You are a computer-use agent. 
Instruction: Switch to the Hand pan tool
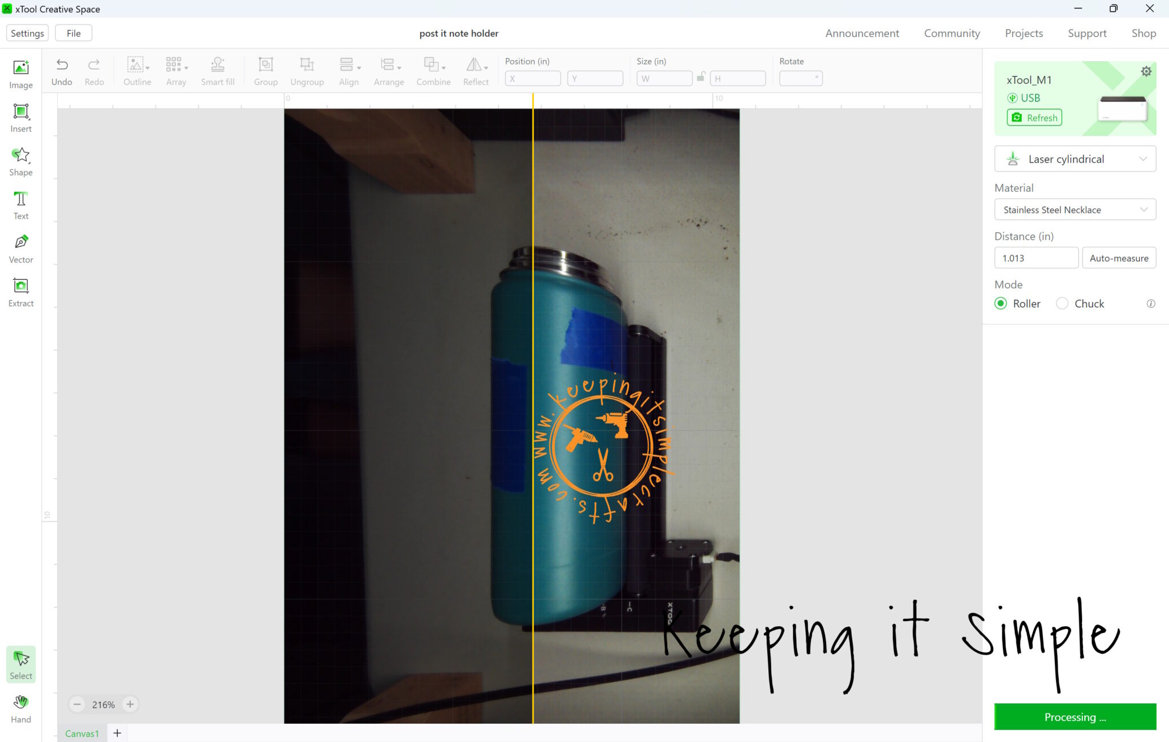tap(21, 709)
